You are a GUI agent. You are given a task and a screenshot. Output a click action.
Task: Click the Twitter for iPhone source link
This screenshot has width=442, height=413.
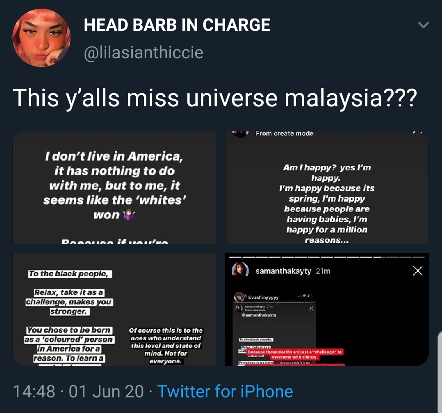pyautogui.click(x=225, y=391)
